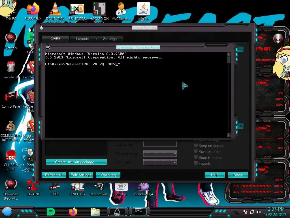Click the Command Prompt title bar system icon

(48, 48)
